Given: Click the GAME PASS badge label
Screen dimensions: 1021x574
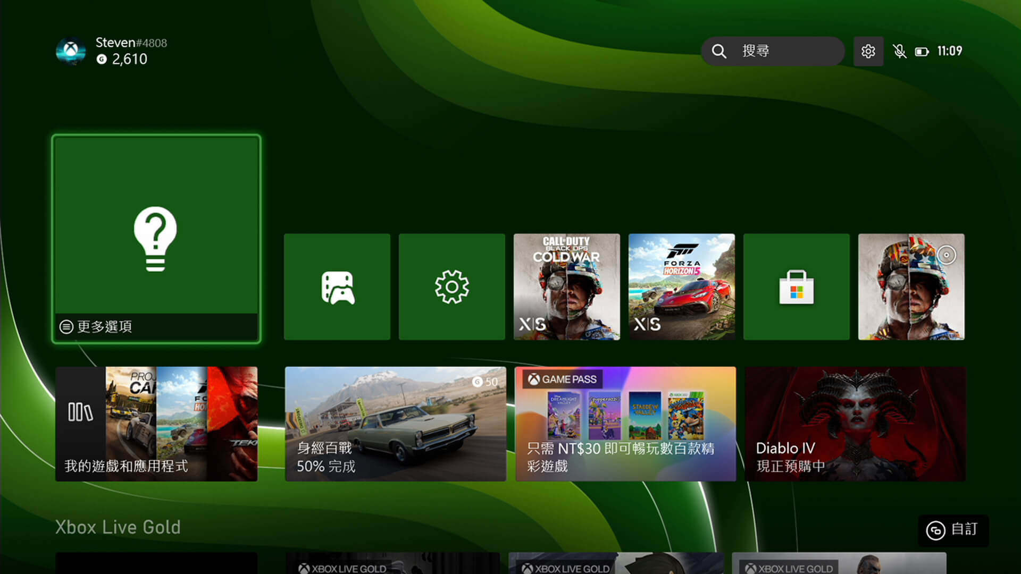Looking at the screenshot, I should click(563, 379).
